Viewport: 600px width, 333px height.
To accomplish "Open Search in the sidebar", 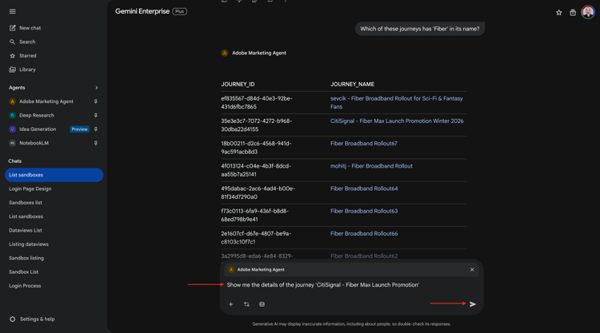I will pyautogui.click(x=22, y=42).
